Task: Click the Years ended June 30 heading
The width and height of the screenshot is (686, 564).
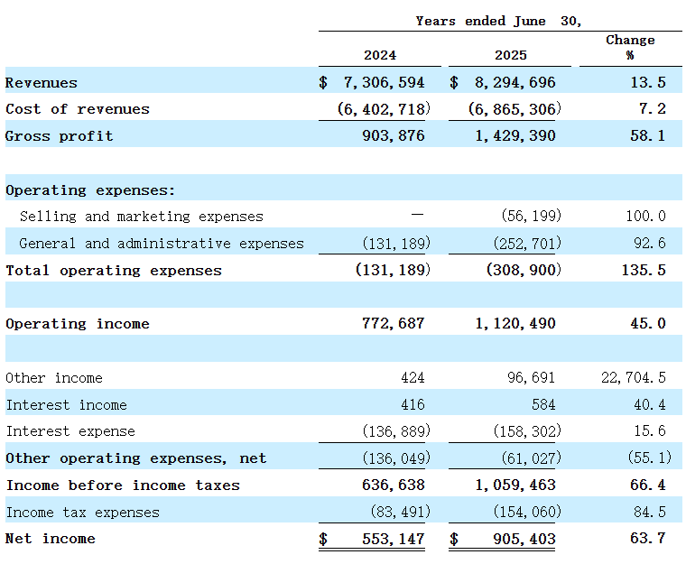Action: coord(498,21)
